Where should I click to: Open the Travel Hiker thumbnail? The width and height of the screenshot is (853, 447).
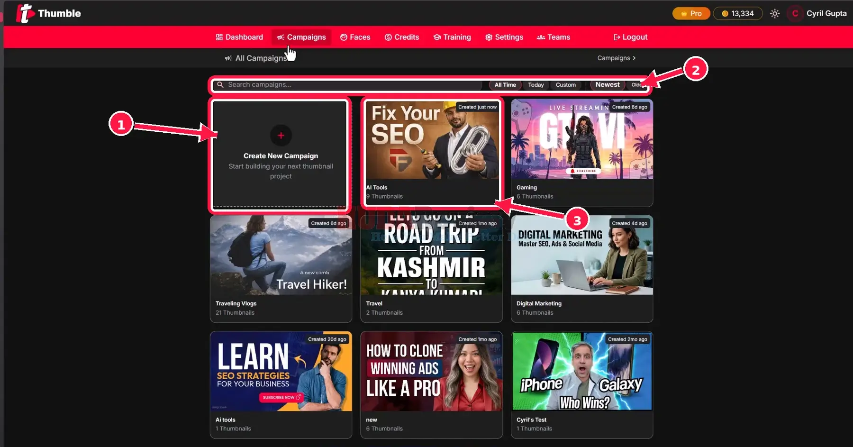click(x=281, y=255)
